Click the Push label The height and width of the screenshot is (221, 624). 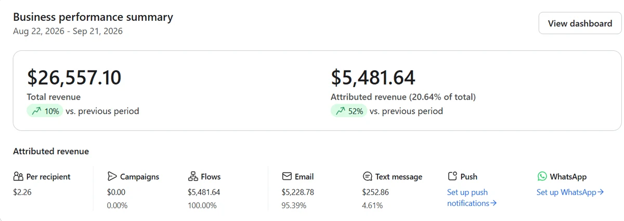(469, 176)
